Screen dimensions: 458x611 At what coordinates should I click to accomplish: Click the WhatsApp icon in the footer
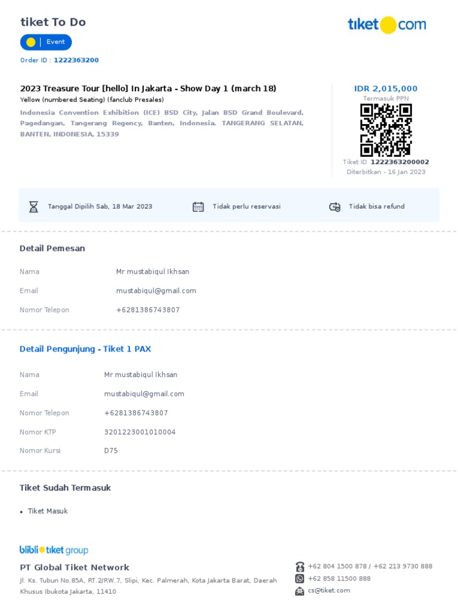(x=299, y=579)
